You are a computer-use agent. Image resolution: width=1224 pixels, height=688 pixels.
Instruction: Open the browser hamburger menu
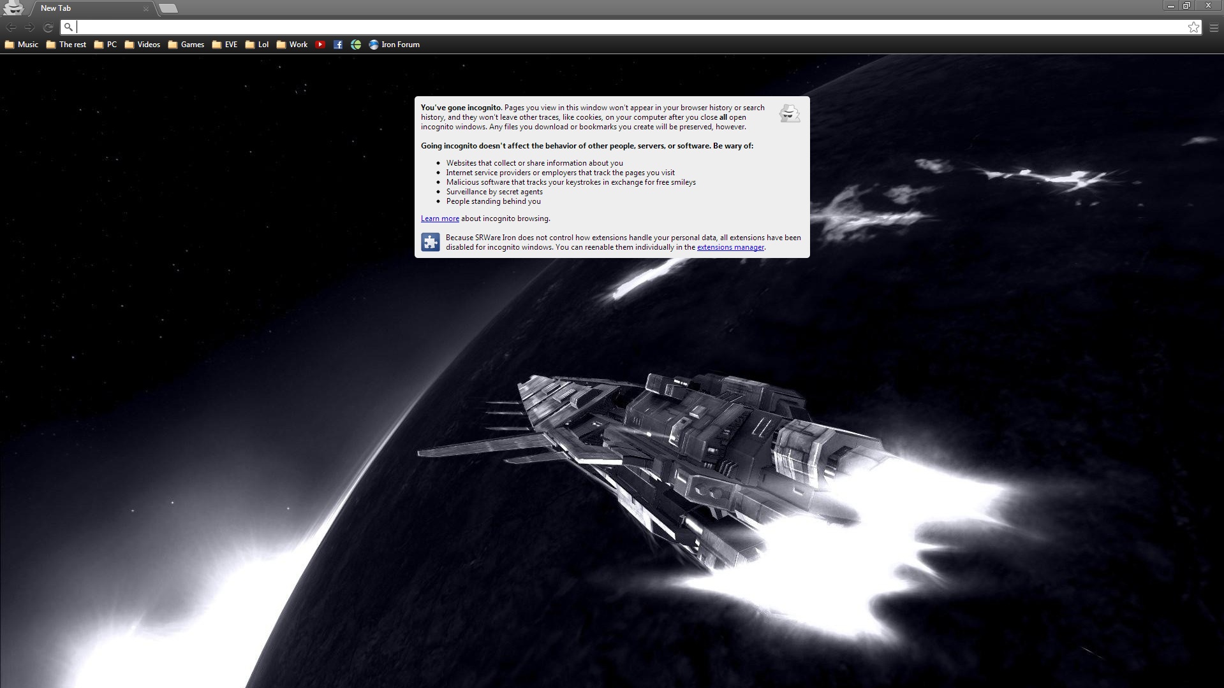click(x=1214, y=27)
